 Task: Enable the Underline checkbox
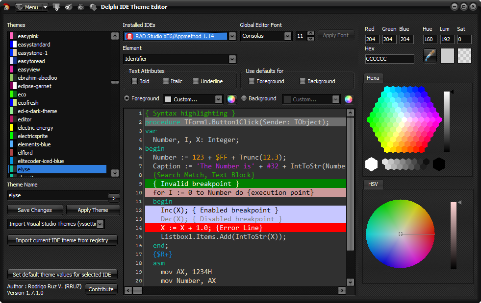196,81
